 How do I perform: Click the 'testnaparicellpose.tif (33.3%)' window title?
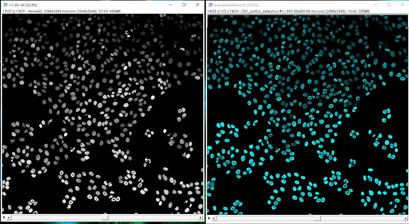pos(236,5)
